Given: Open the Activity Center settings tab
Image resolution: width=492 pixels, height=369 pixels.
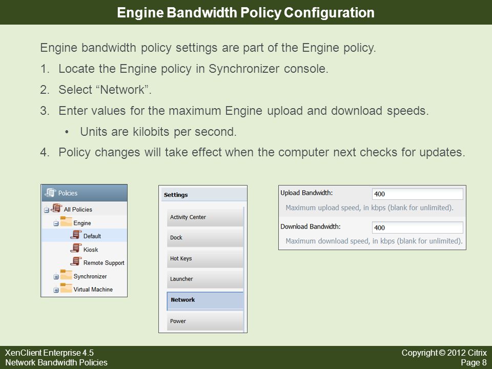Looking at the screenshot, I should 205,217.
